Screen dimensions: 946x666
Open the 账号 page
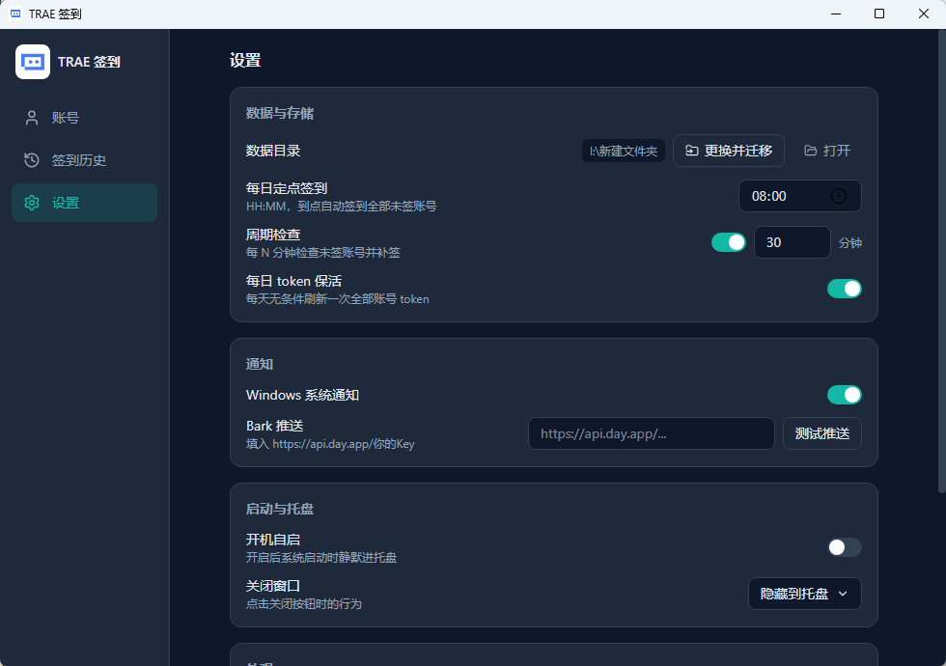(85, 118)
